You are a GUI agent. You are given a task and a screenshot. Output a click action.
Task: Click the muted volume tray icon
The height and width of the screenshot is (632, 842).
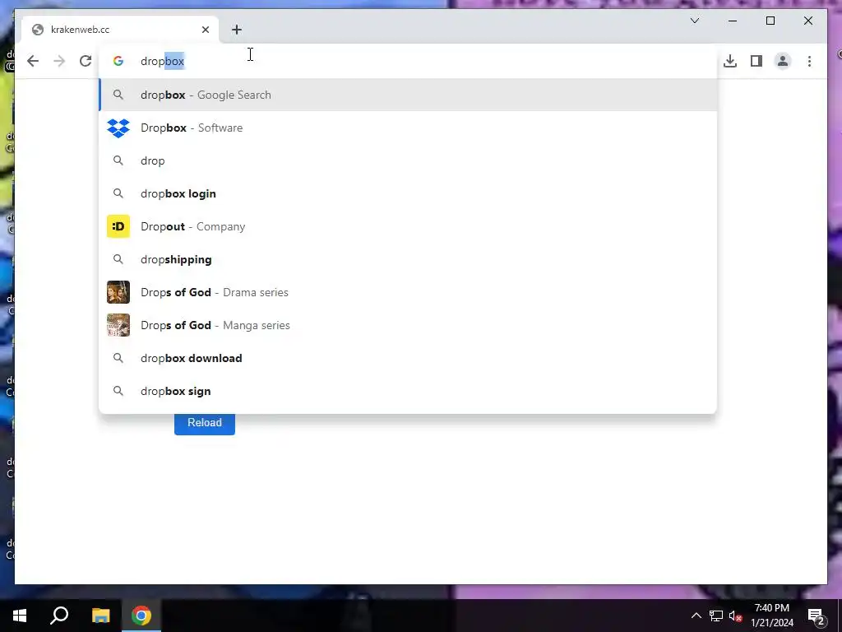pos(736,616)
